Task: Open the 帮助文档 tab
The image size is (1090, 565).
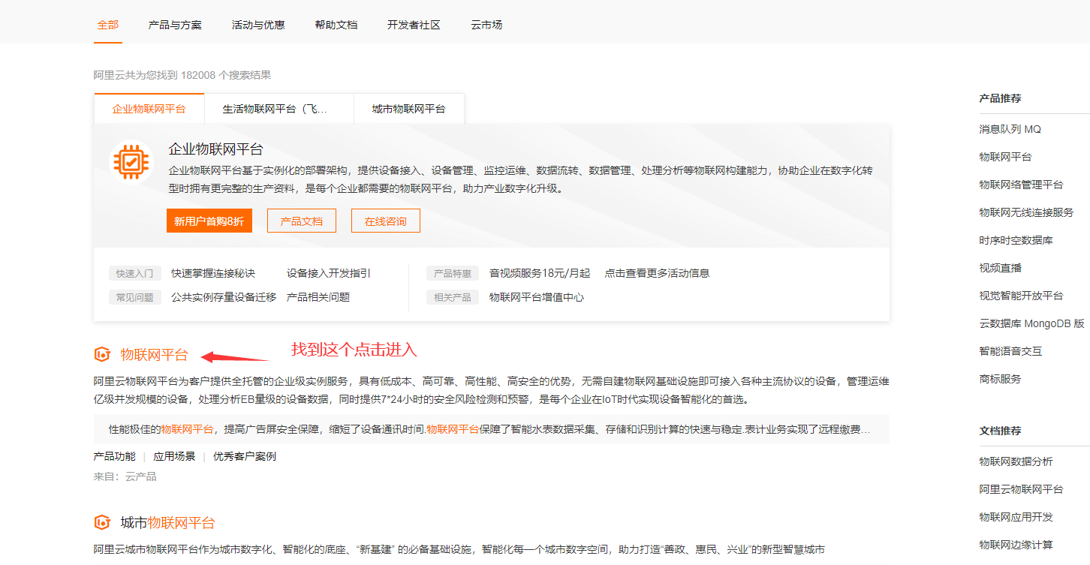Action: click(x=336, y=25)
